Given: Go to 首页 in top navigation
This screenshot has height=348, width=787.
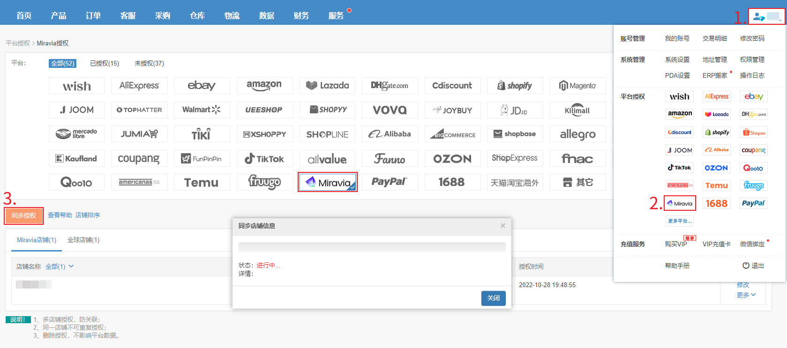Looking at the screenshot, I should click(x=24, y=15).
